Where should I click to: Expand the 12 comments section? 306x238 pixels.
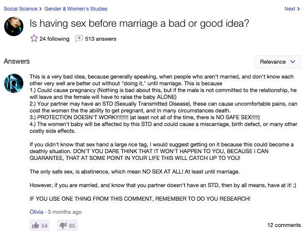[284, 225]
